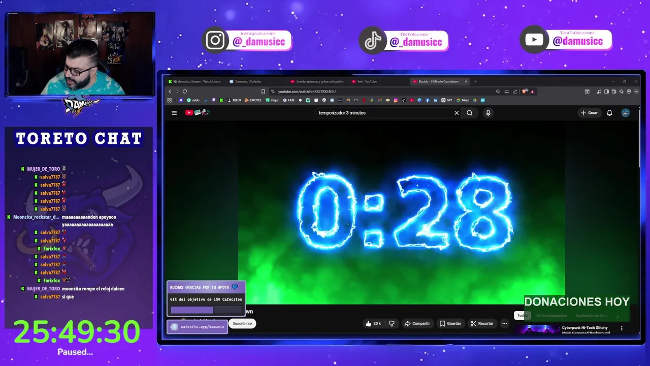The height and width of the screenshot is (366, 650).
Task: Click the Suscribirse button
Action: [242, 323]
